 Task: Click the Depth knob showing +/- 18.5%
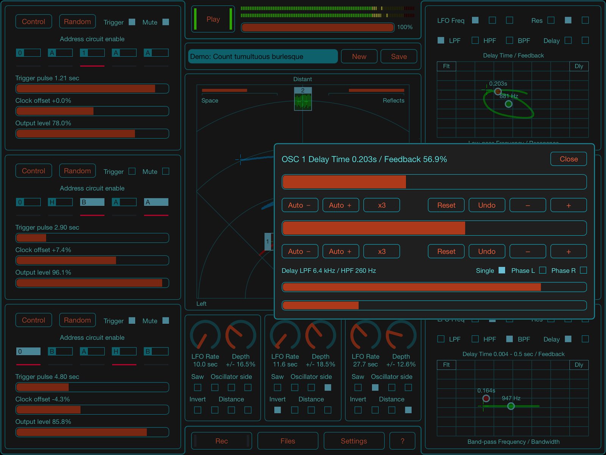321,335
